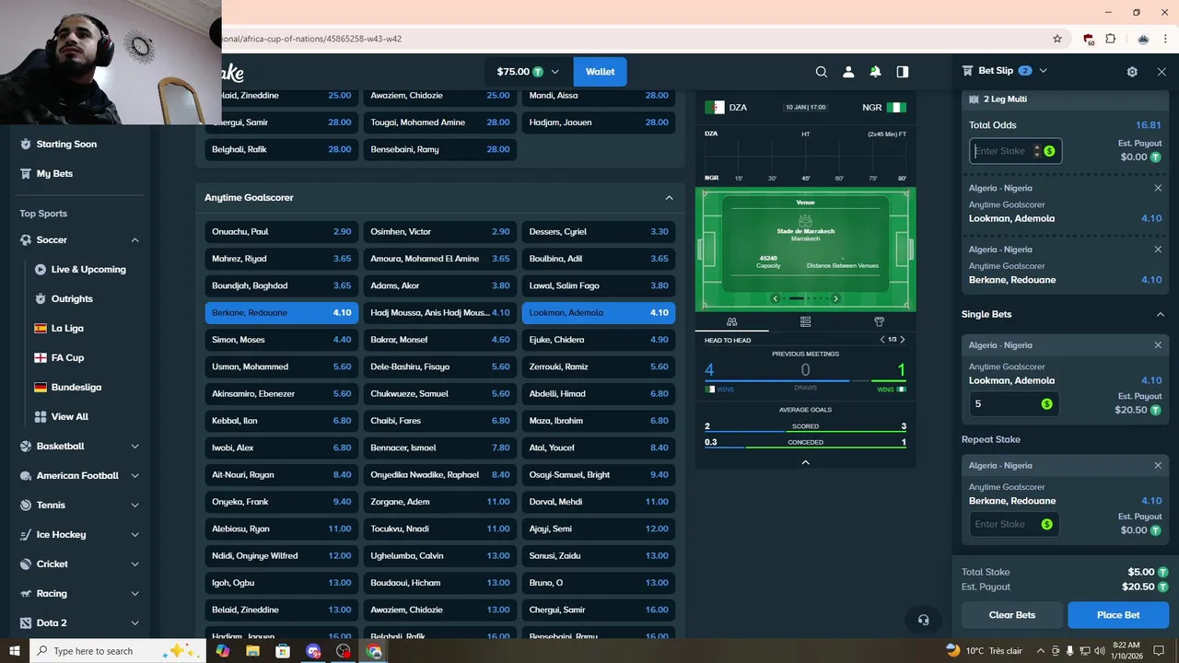Image resolution: width=1179 pixels, height=663 pixels.
Task: Show the head to head stats tab icon
Action: coord(731,322)
